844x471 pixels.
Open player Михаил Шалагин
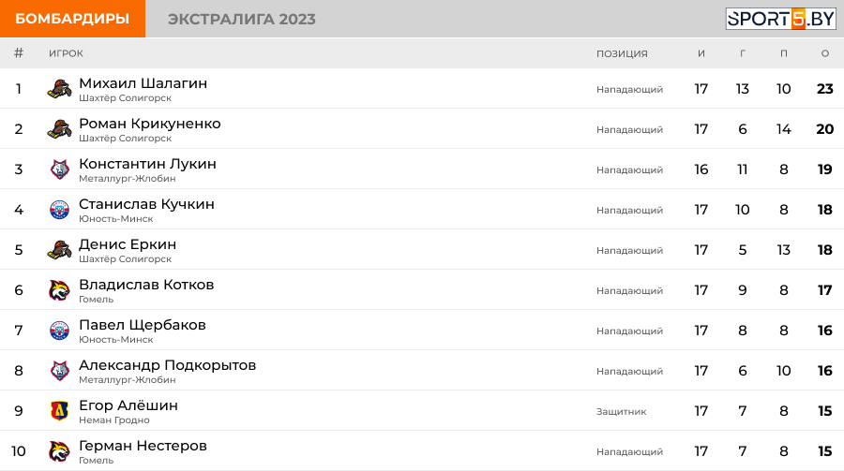click(x=143, y=83)
